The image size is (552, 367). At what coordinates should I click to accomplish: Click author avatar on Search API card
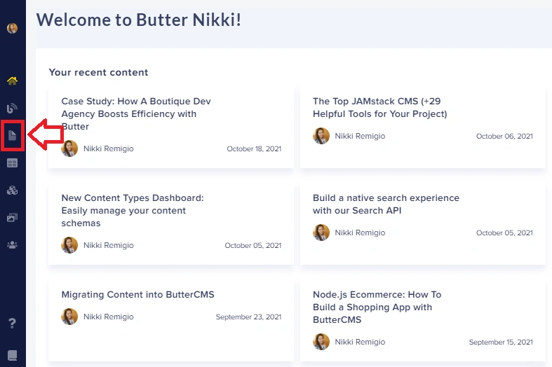(x=321, y=233)
